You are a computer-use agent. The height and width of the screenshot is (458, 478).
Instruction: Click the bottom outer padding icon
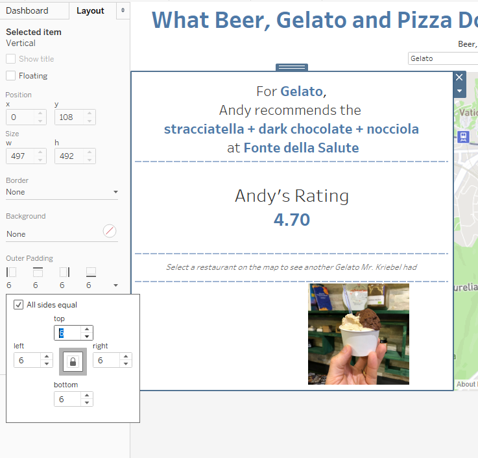91,272
